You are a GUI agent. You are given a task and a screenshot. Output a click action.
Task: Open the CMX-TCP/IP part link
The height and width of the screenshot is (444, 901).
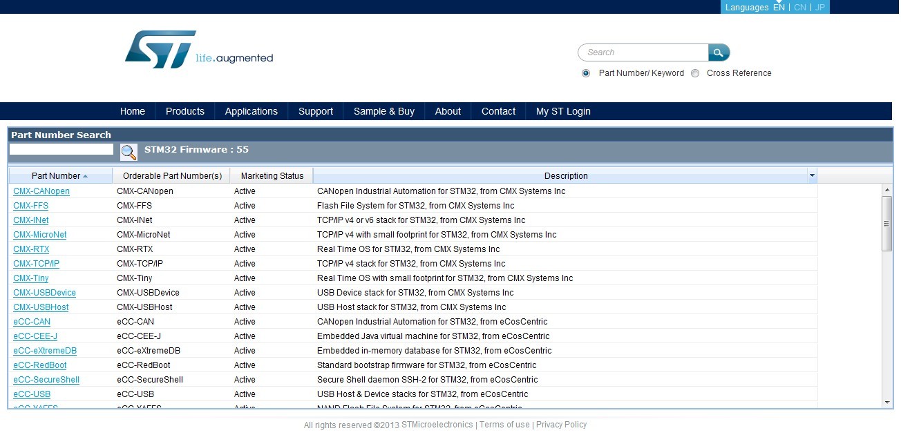click(x=37, y=264)
